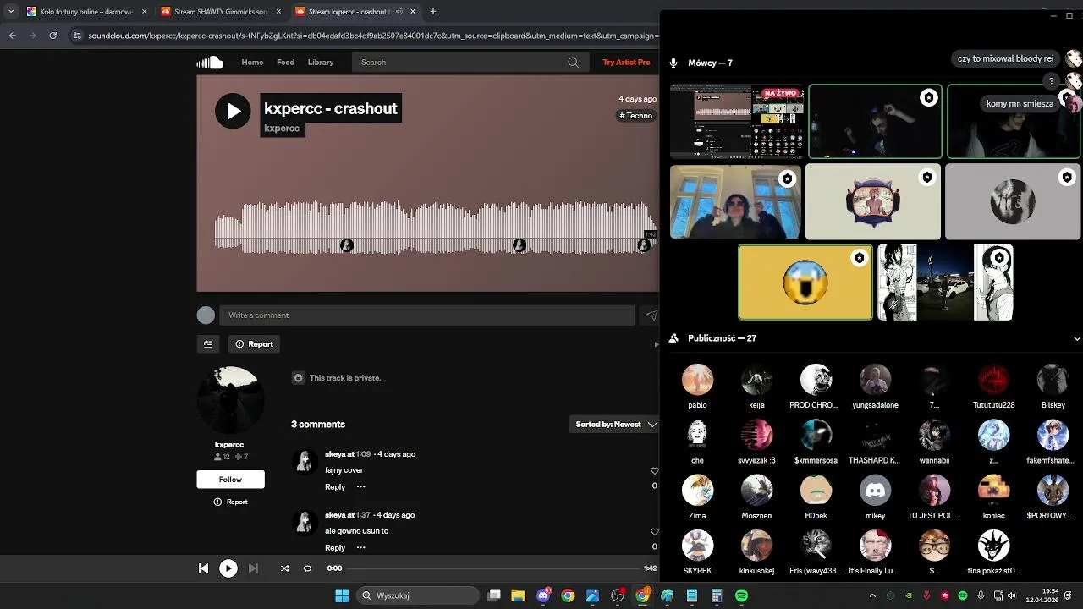Open File Explorer from the taskbar
The image size is (1083, 609).
pos(518,595)
